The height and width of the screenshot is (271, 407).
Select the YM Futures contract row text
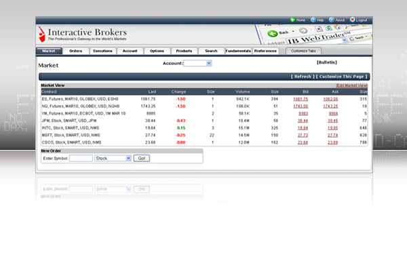(83, 114)
